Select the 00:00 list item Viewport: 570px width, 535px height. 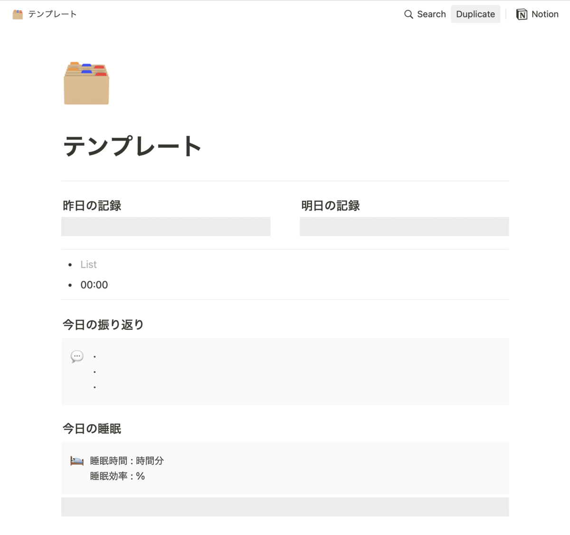click(x=94, y=285)
